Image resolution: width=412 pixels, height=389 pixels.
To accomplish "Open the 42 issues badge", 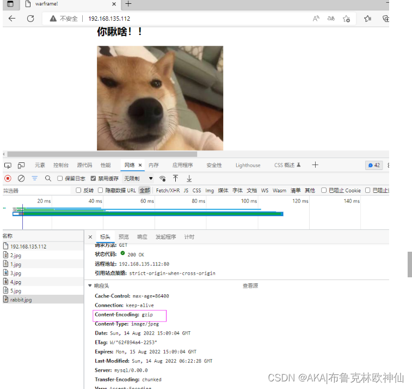I will tap(374, 165).
